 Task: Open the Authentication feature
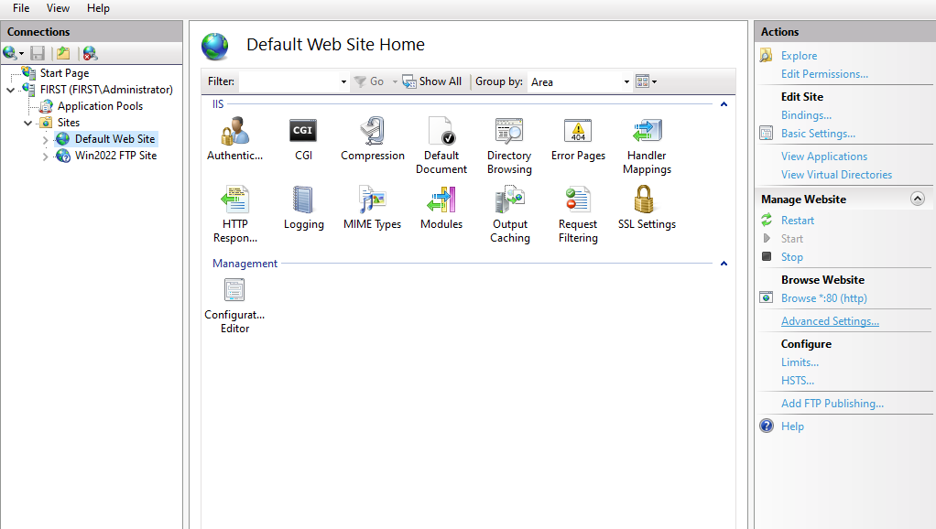tap(234, 139)
